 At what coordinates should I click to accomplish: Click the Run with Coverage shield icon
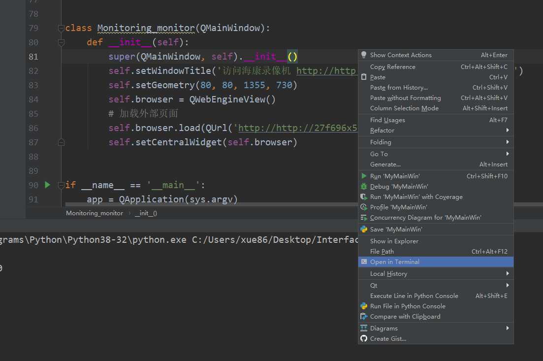(x=364, y=197)
